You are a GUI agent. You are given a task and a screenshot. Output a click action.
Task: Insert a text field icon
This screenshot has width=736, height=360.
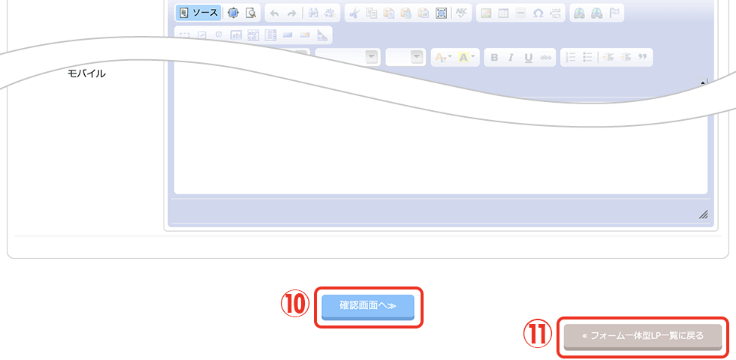coord(236,35)
